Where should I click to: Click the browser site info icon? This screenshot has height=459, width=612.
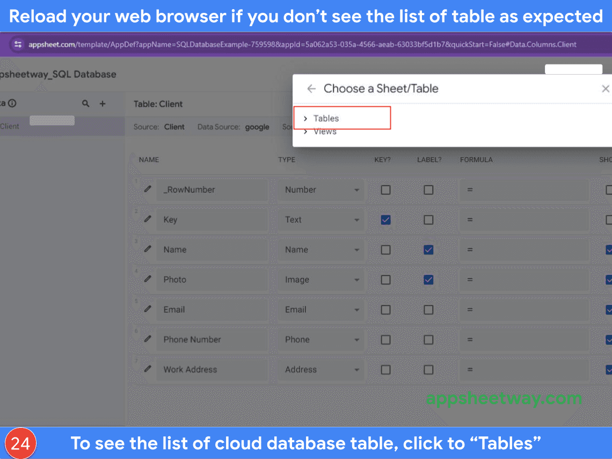click(x=18, y=44)
